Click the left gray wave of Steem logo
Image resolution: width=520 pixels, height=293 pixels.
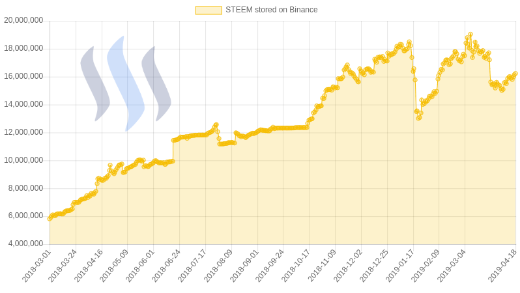(95, 83)
